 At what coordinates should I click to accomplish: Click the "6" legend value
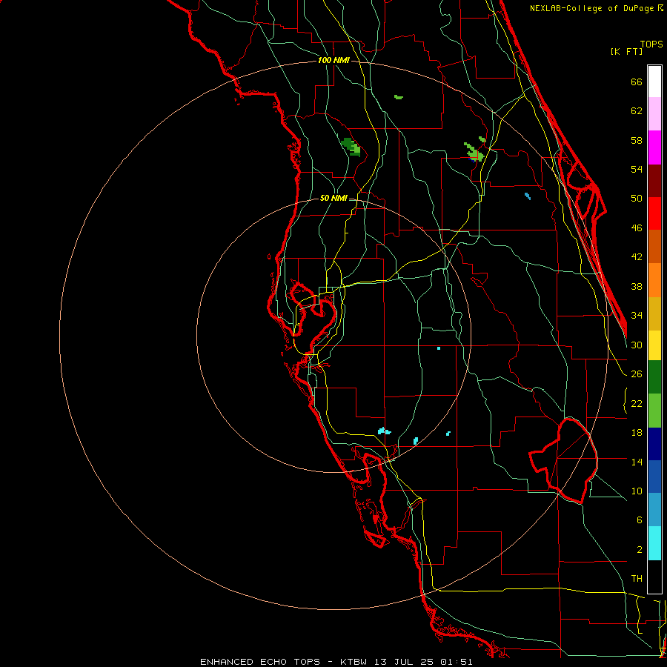640,520
